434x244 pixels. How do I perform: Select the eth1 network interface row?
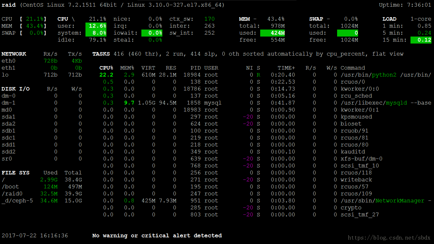tap(42, 68)
